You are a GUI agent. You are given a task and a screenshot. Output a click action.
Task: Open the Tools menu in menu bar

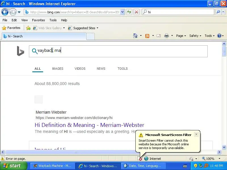53,20
